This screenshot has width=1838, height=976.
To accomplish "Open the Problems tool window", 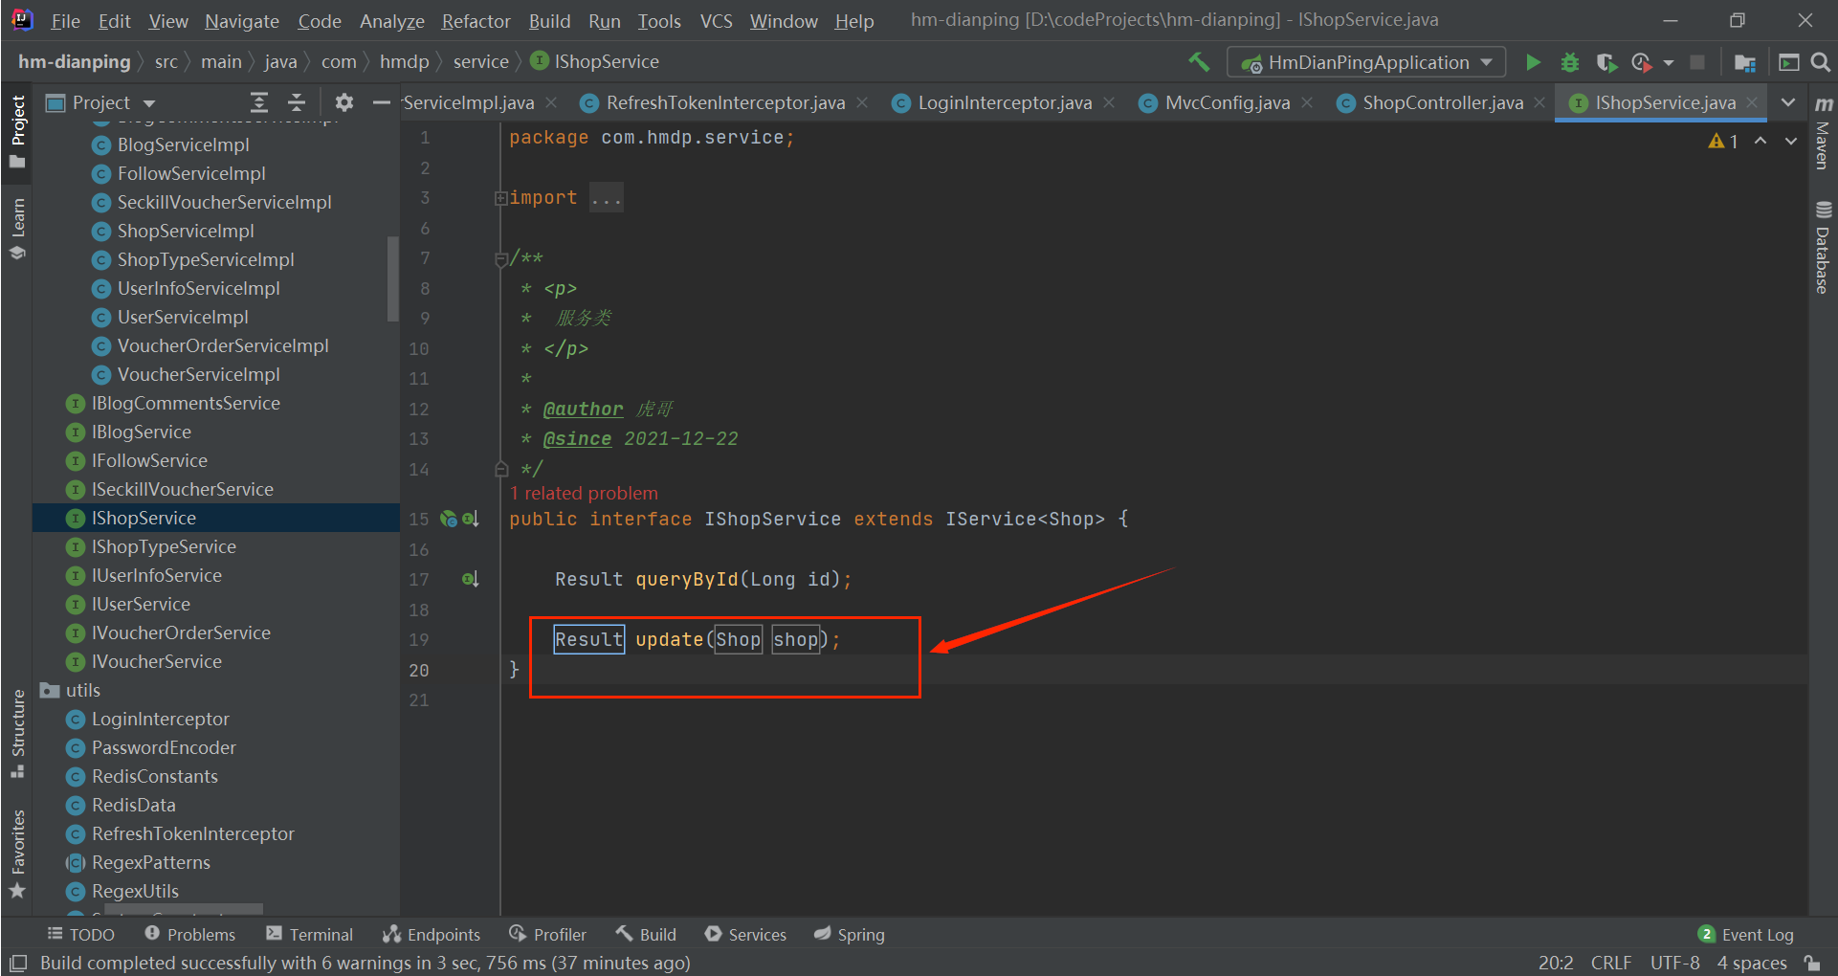I will 189,935.
